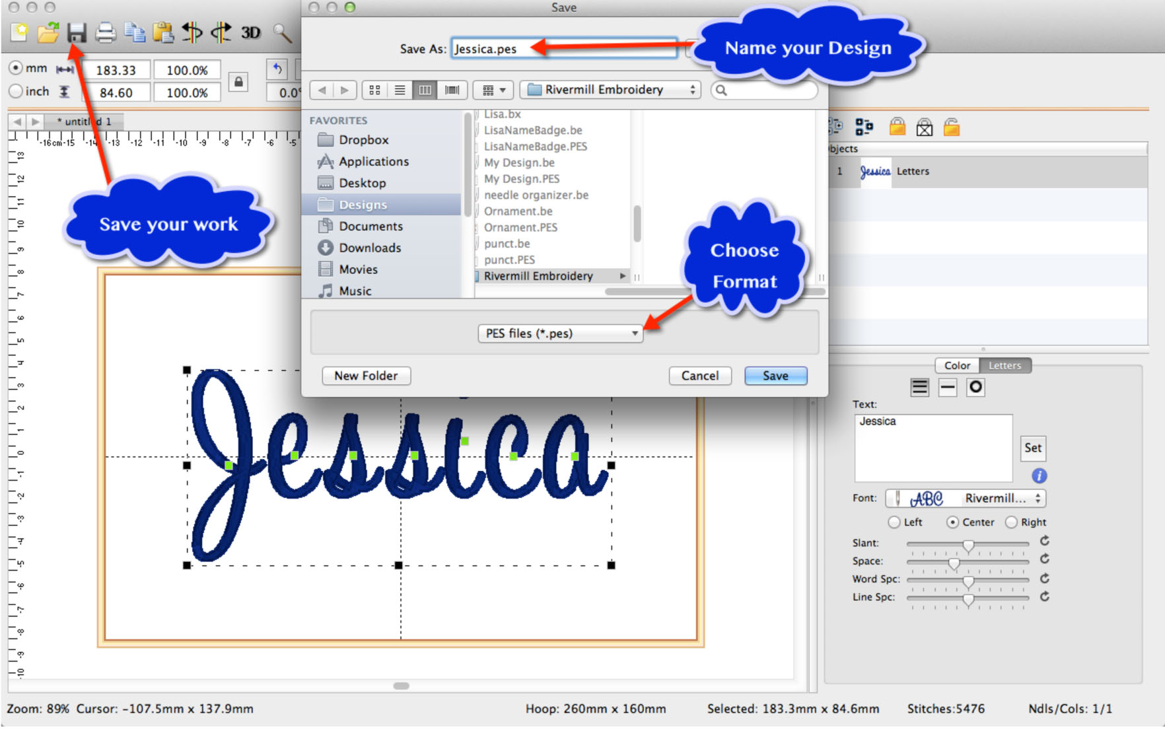Copy the selected object
The width and height of the screenshot is (1165, 731).
point(135,33)
